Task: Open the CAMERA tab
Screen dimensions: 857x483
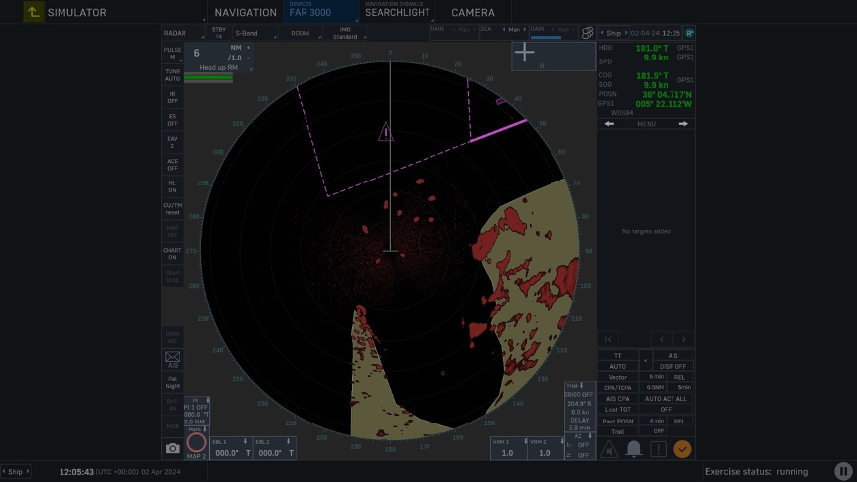Action: coord(473,12)
